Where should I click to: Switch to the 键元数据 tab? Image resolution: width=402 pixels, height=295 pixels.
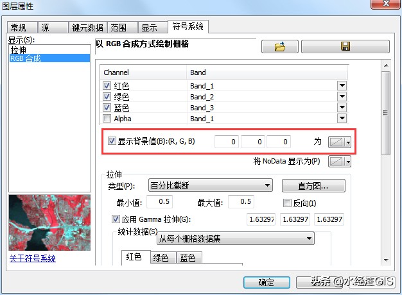pos(88,28)
